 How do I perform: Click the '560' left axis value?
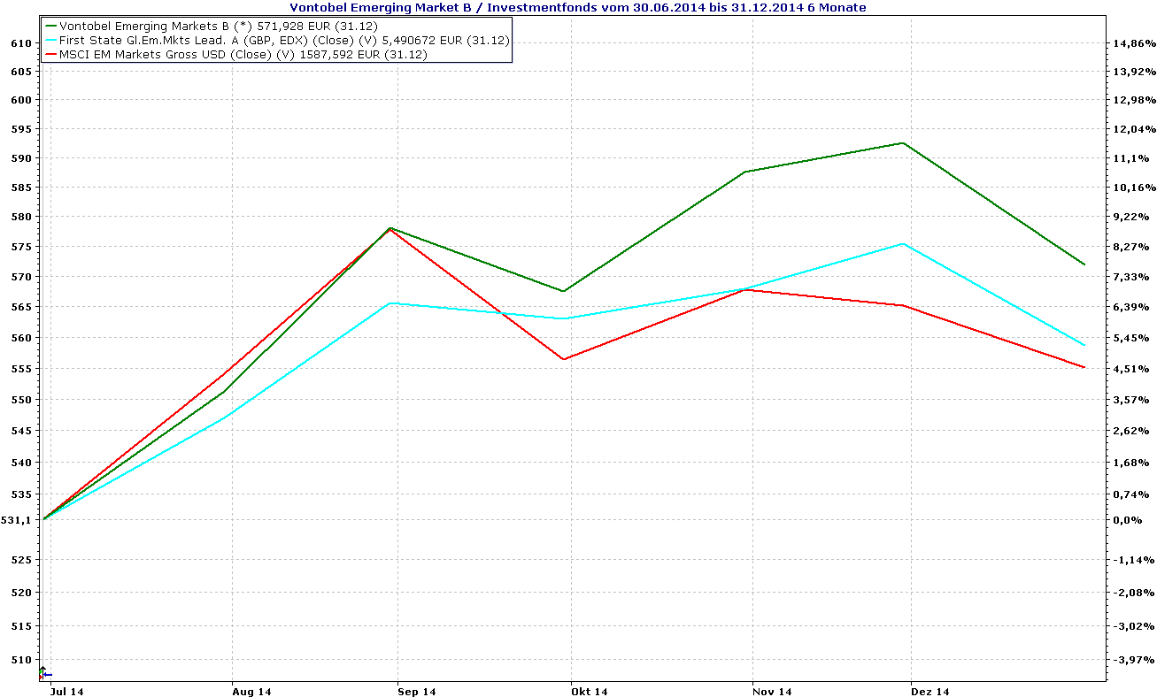coord(22,338)
